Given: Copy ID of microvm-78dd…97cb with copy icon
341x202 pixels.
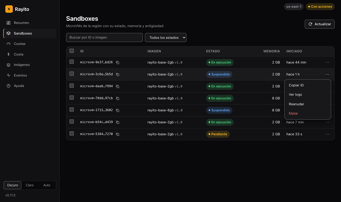Looking at the screenshot, I should (x=117, y=98).
